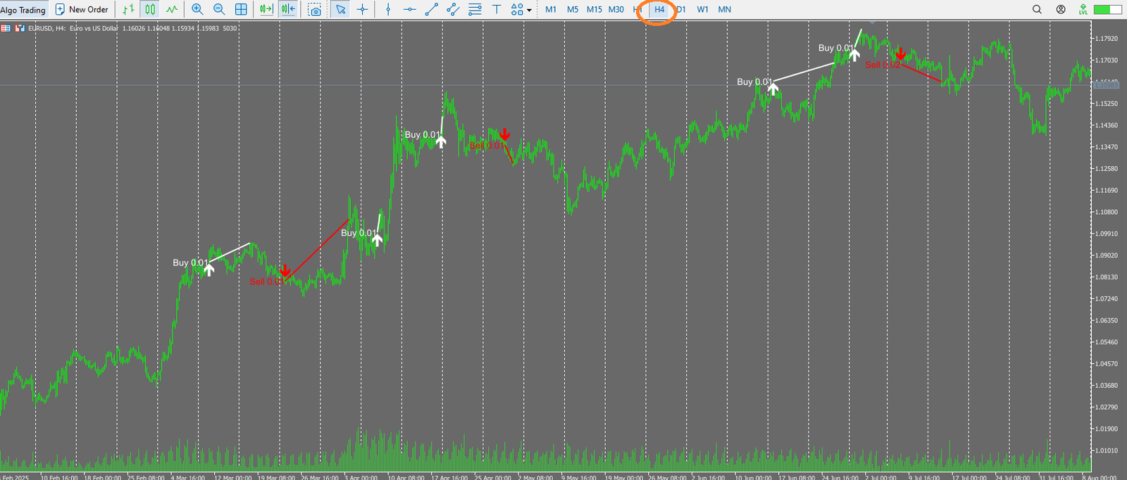Image resolution: width=1127 pixels, height=480 pixels.
Task: Click the 1.14360 price scale label
Action: pos(1106,125)
